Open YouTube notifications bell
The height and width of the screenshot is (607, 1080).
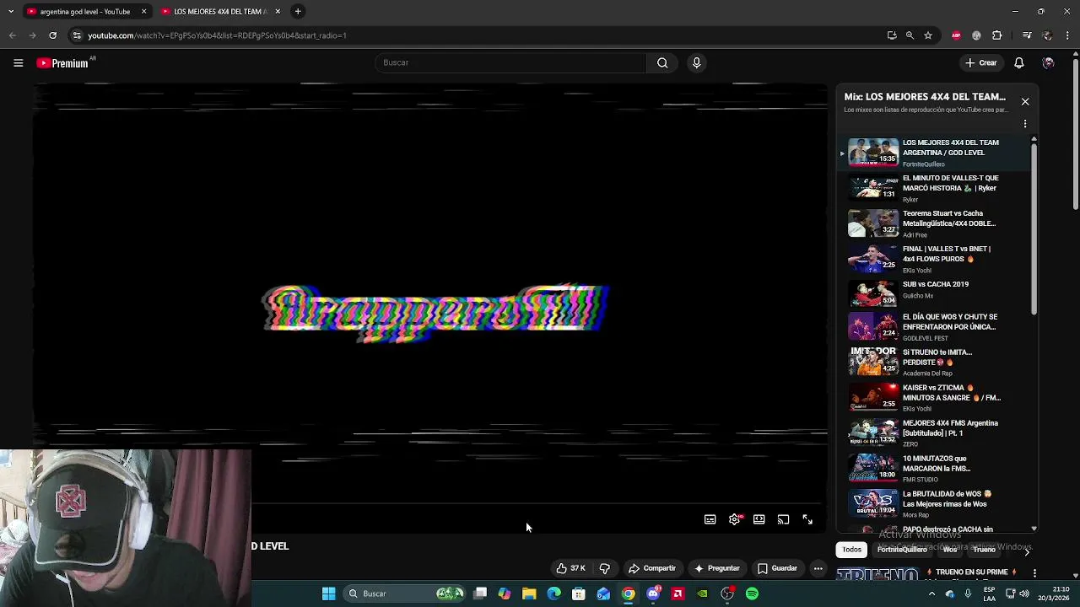pyautogui.click(x=1019, y=62)
